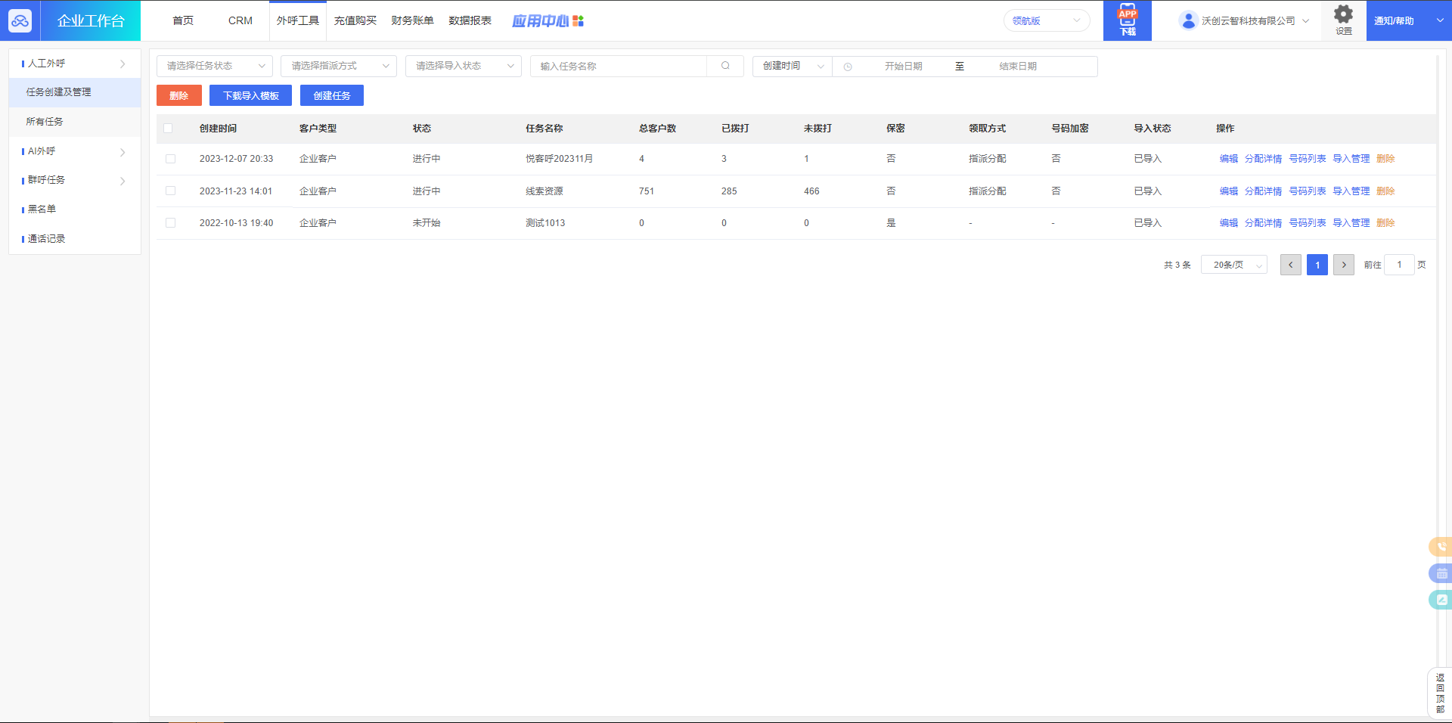1452x723 pixels.
Task: Open 黑名单 in the sidebar
Action: 74,209
